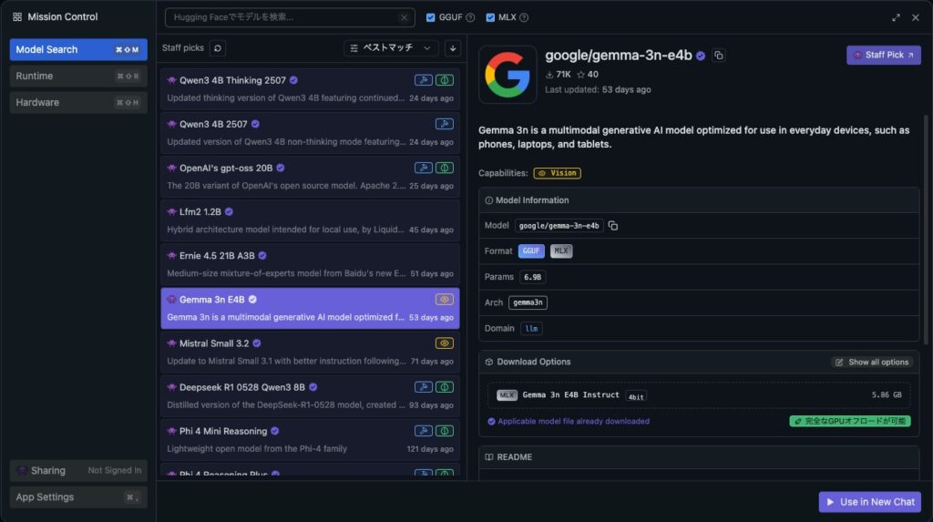The width and height of the screenshot is (933, 522).
Task: Open the ベストマッチ sort dropdown
Action: [390, 48]
